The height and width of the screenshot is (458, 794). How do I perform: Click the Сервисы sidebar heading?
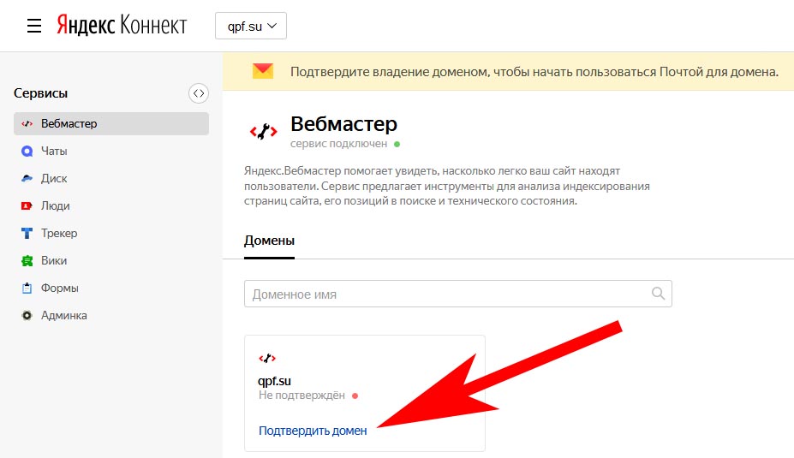tap(40, 93)
